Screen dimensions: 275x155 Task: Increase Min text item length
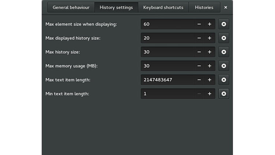[x=210, y=94]
